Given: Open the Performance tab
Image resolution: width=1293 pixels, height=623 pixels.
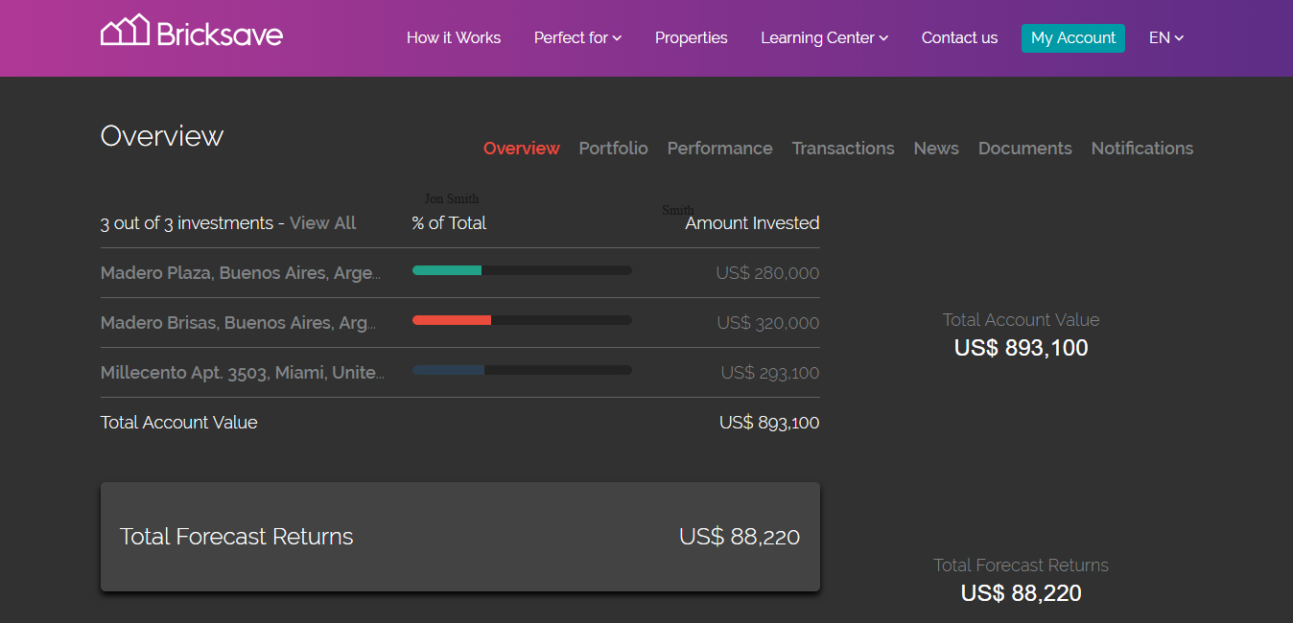Looking at the screenshot, I should coord(719,149).
